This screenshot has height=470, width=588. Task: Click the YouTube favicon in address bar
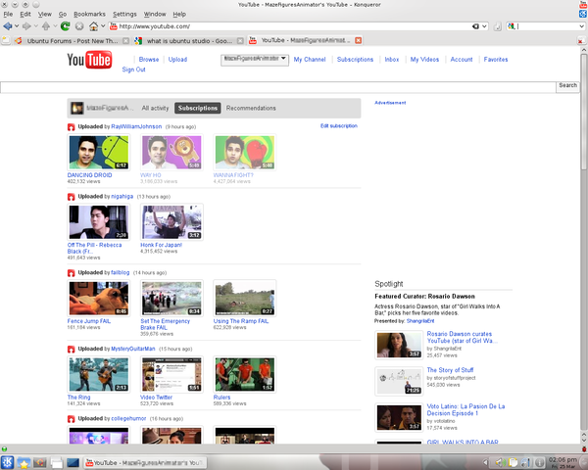[x=114, y=26]
